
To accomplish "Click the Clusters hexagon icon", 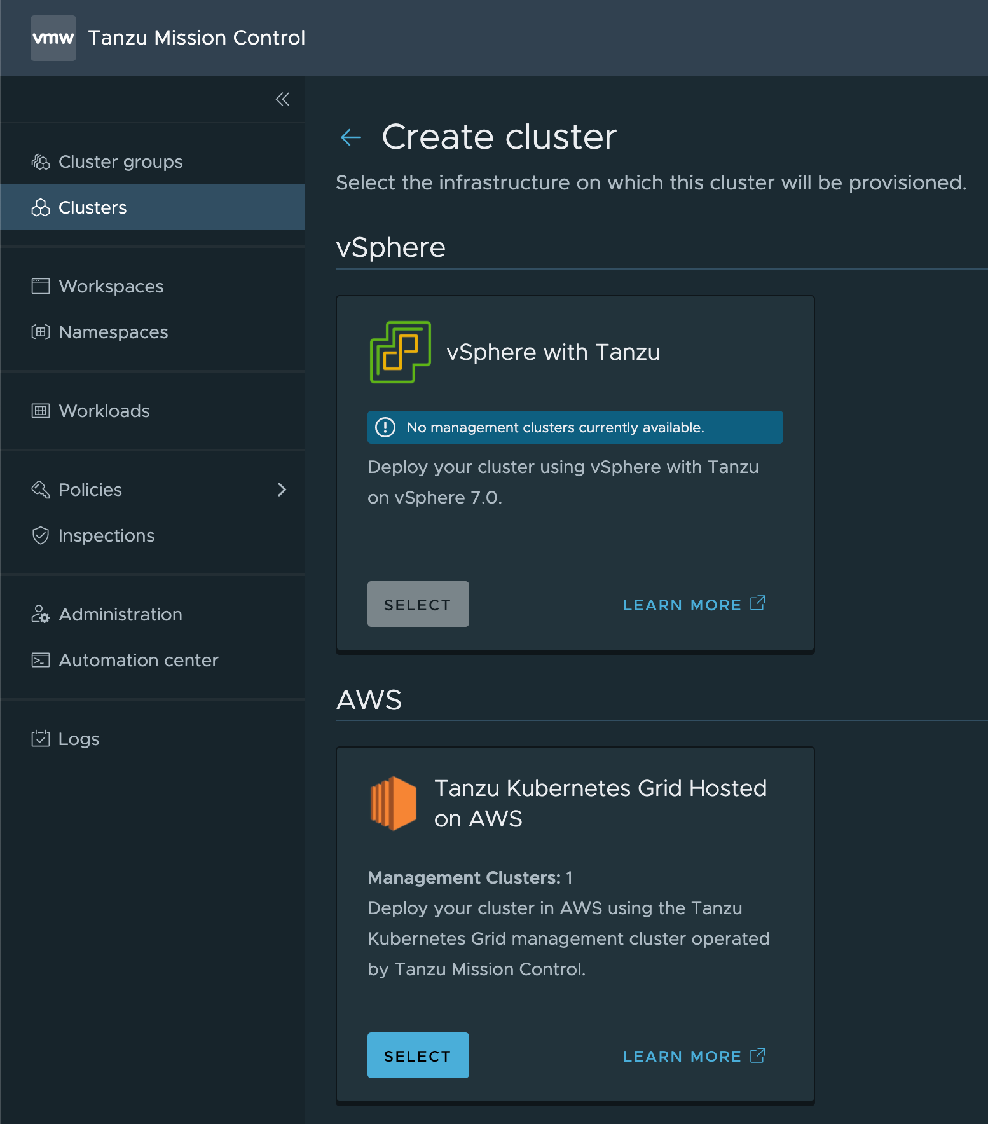I will [x=41, y=208].
